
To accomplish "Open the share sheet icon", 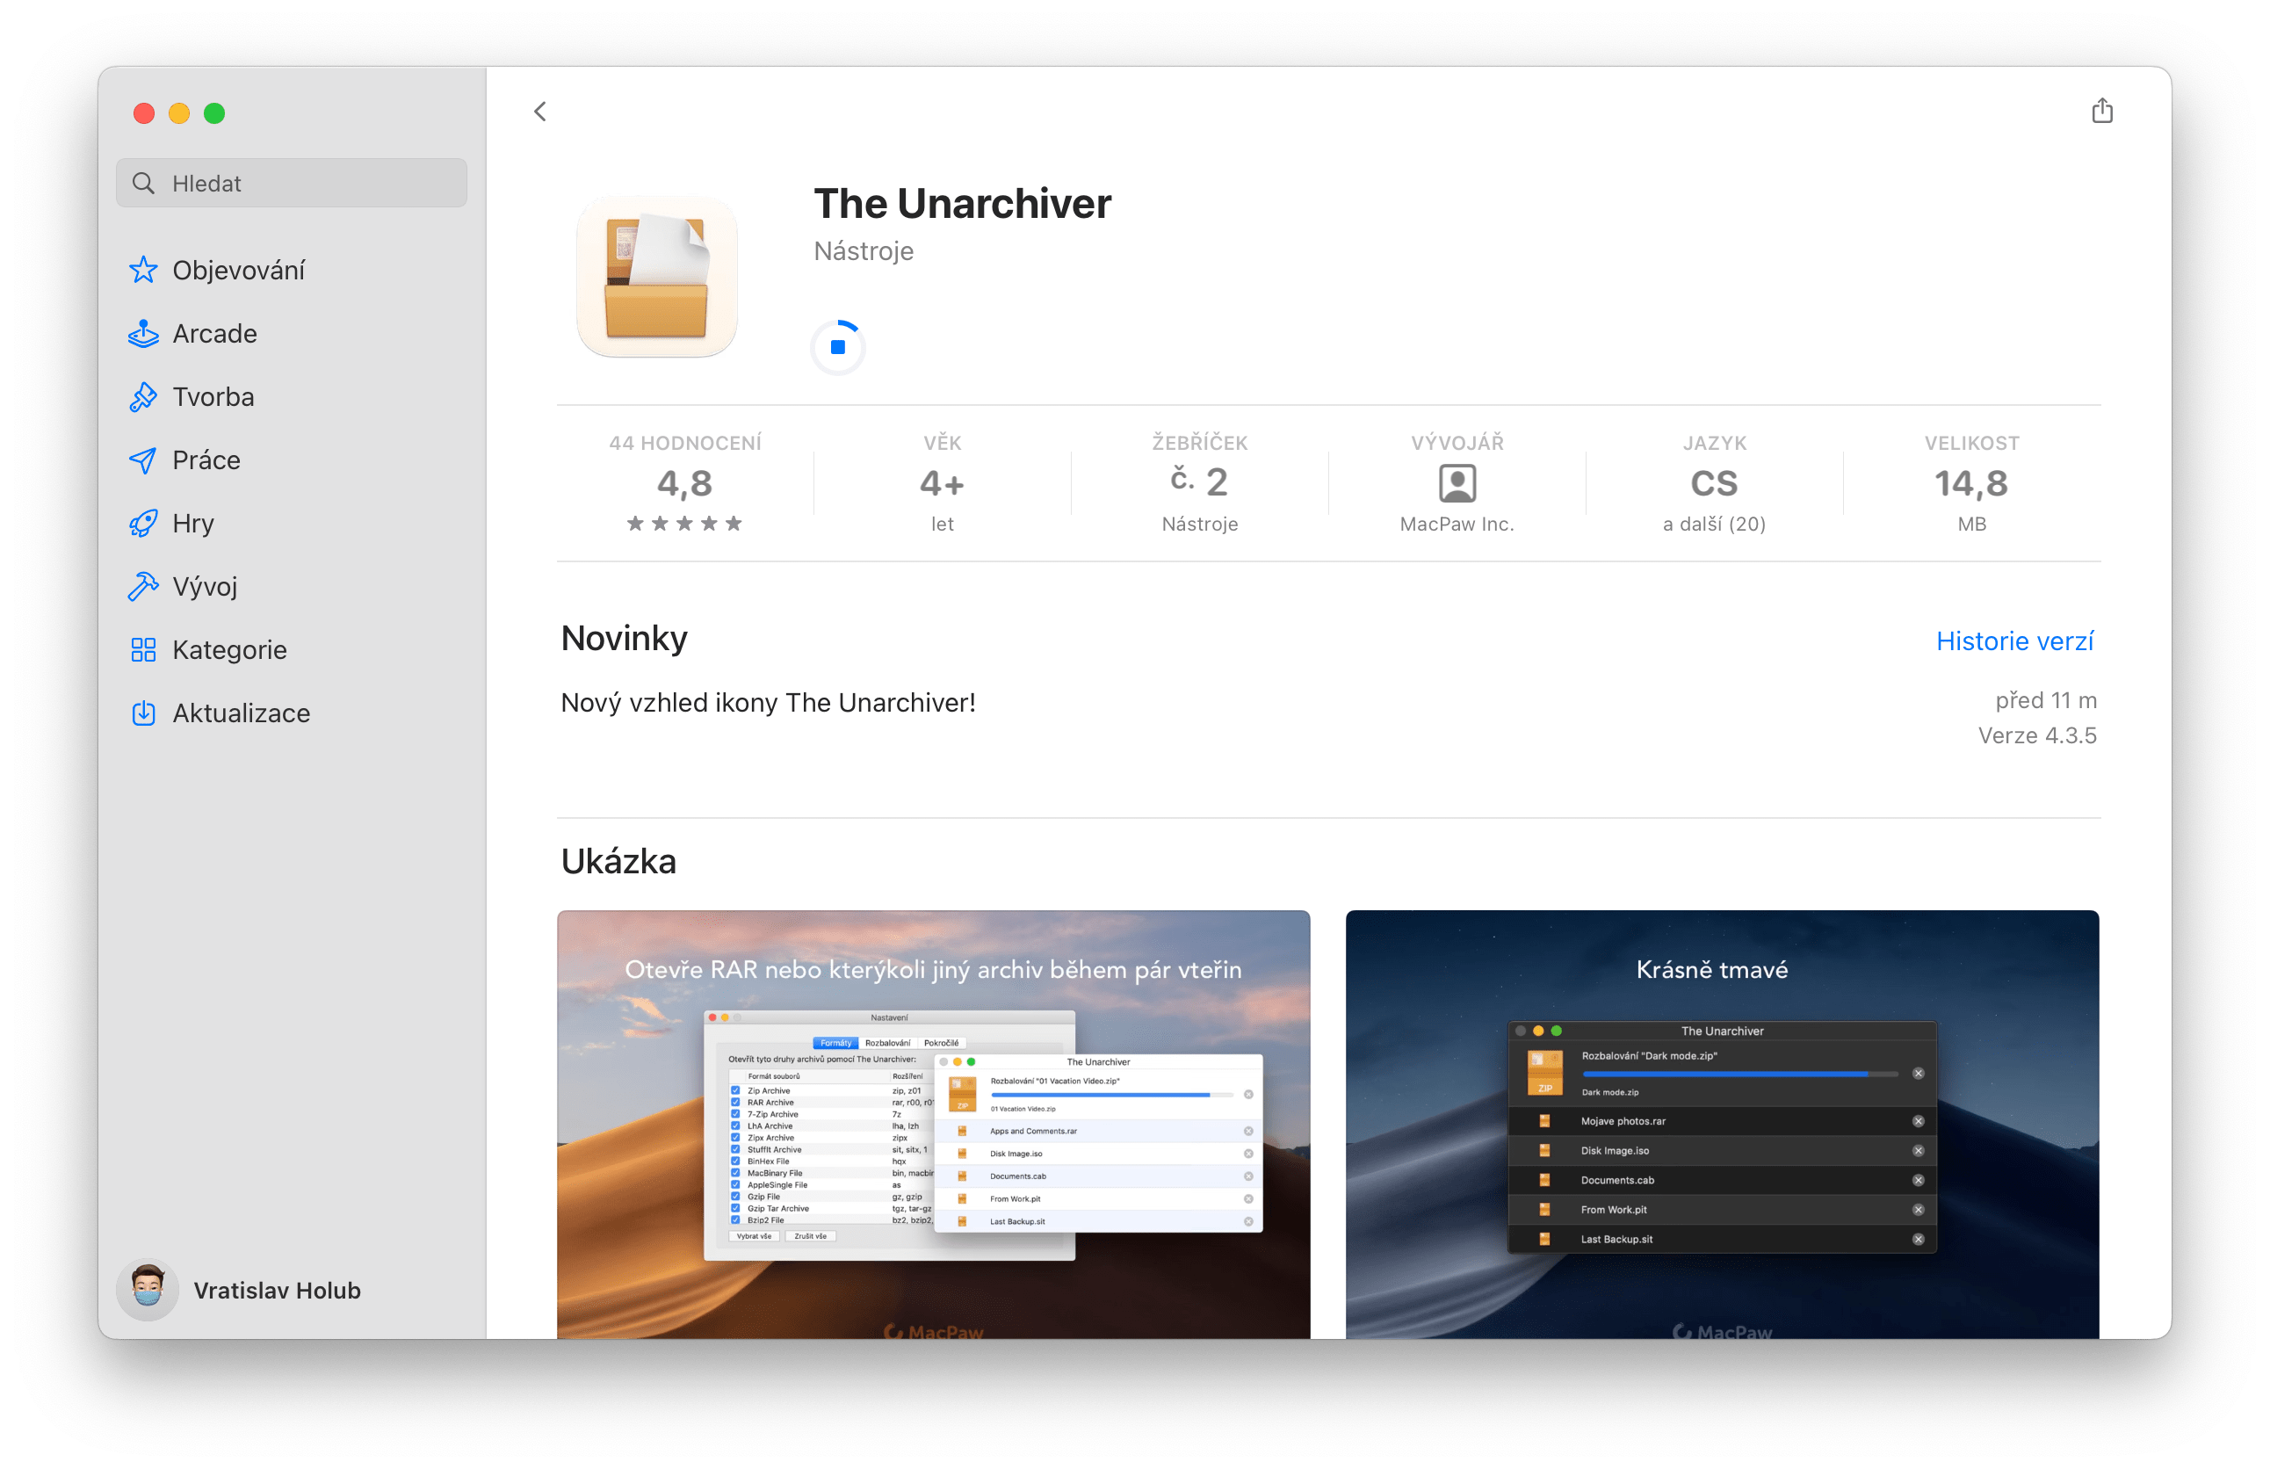I will (2101, 112).
